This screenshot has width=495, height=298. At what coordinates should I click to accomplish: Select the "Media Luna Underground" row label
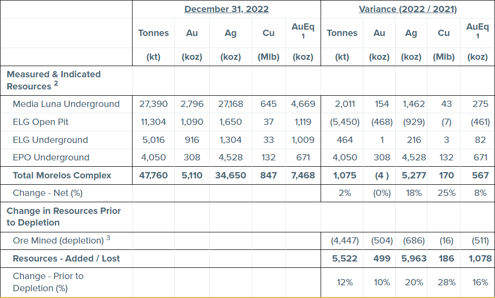pyautogui.click(x=66, y=104)
